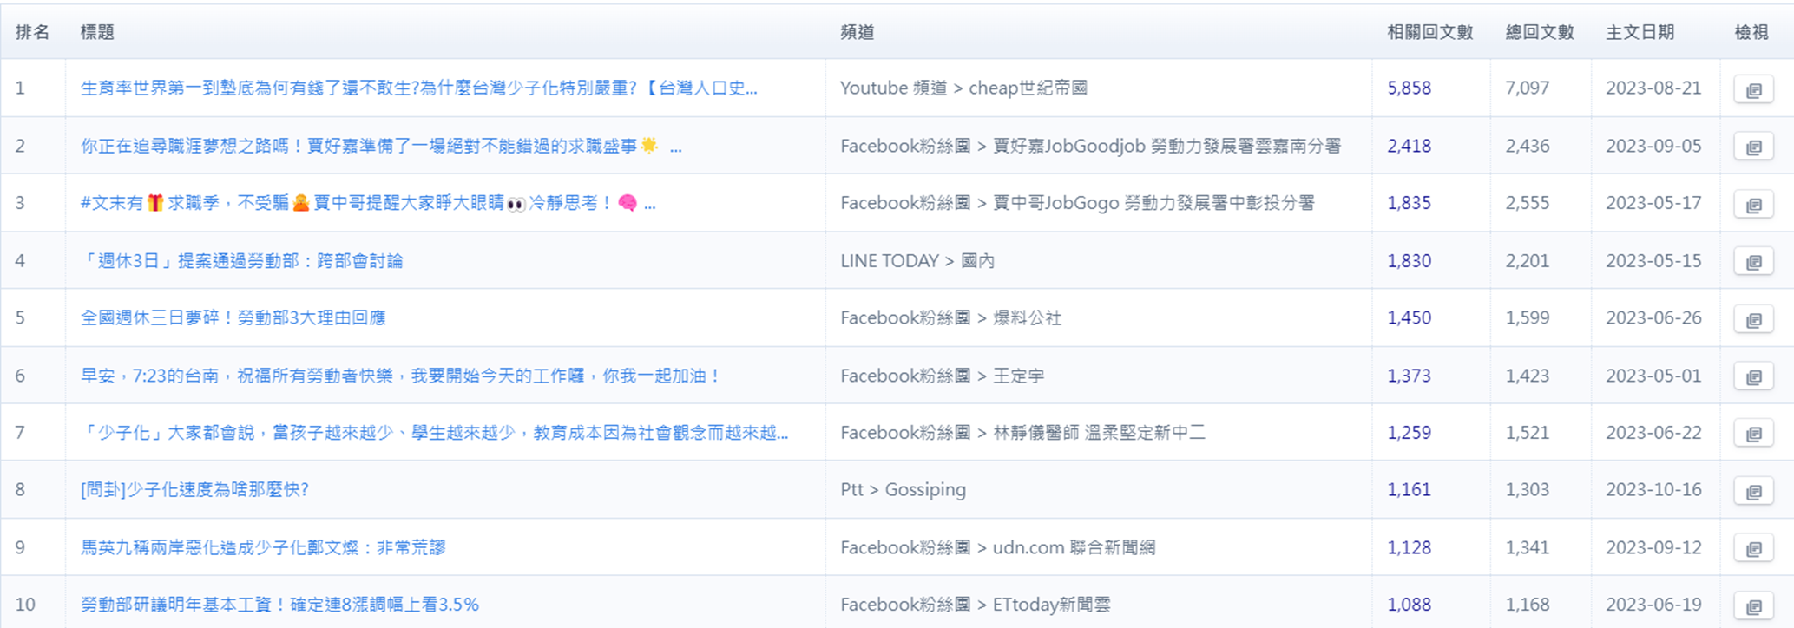Select channel Facebook粉絲團 > ETtoday新聞雲
The width and height of the screenshot is (1794, 628).
click(975, 605)
